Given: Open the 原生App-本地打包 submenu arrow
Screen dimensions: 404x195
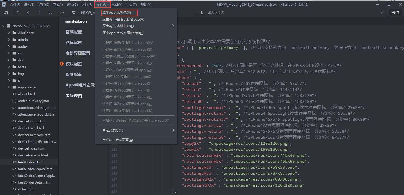Looking at the screenshot, I should coord(173,26).
